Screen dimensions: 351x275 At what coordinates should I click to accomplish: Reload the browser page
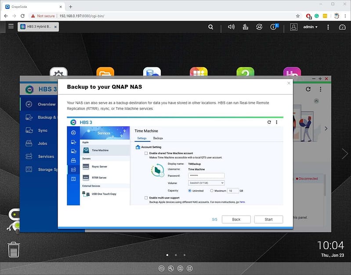(x=22, y=16)
